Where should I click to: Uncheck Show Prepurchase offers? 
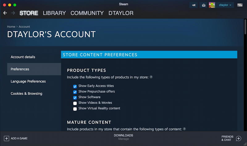pos(75,92)
